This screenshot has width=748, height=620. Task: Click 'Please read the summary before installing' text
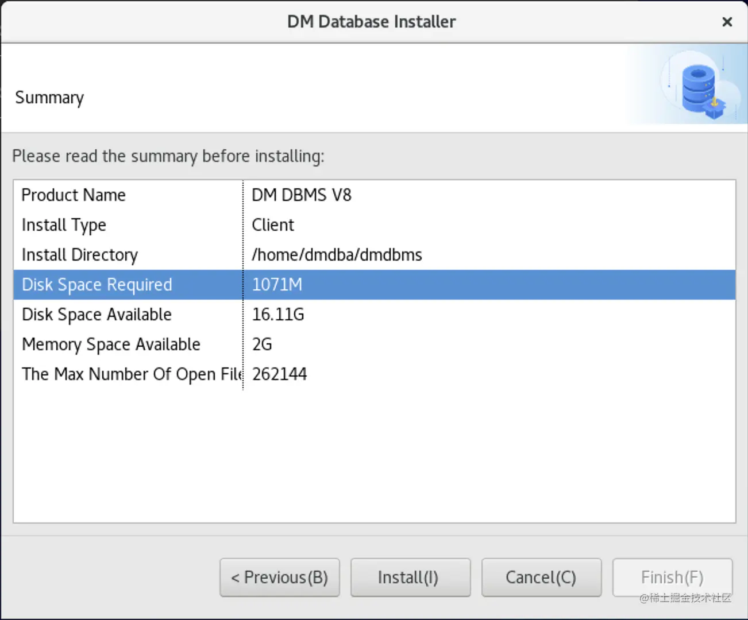pos(168,156)
